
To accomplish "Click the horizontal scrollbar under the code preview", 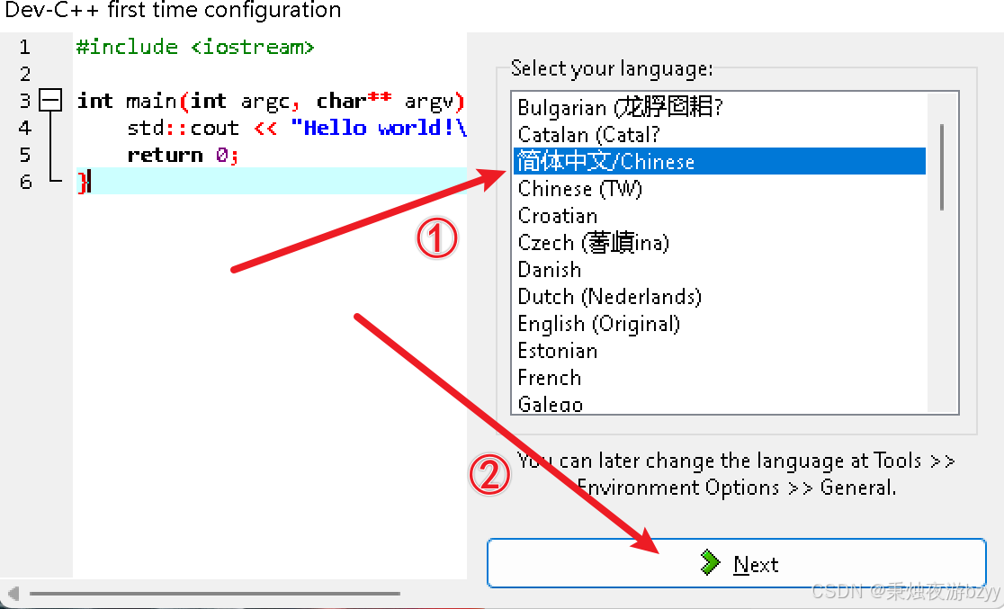I will point(214,594).
